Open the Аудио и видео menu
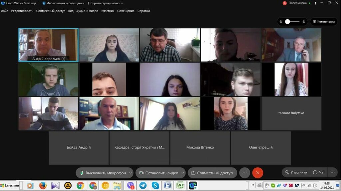341x191 pixels. (87, 11)
